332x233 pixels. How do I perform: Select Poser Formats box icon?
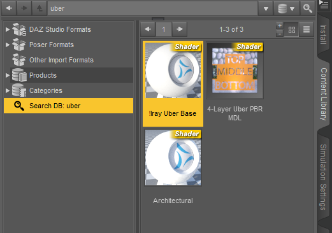(x=19, y=45)
